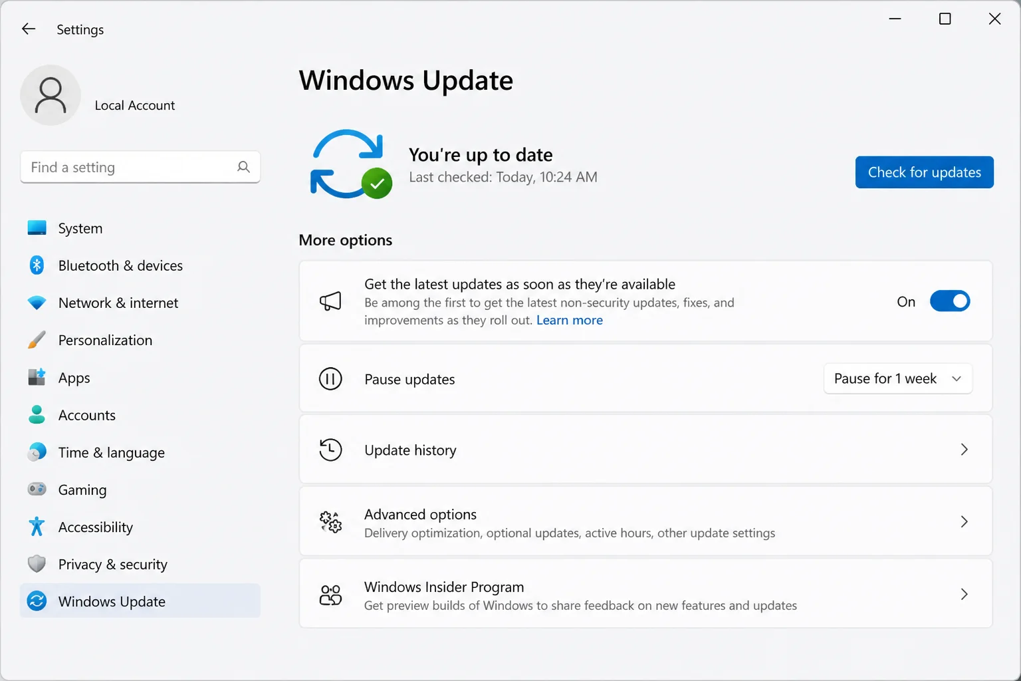
Task: Open Gaming settings
Action: [140, 489]
